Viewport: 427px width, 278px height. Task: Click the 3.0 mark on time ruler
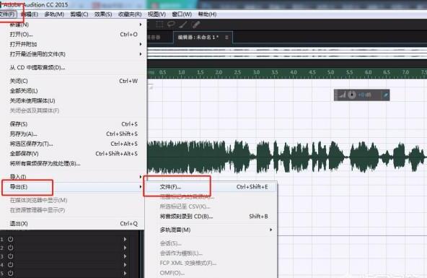click(256, 72)
